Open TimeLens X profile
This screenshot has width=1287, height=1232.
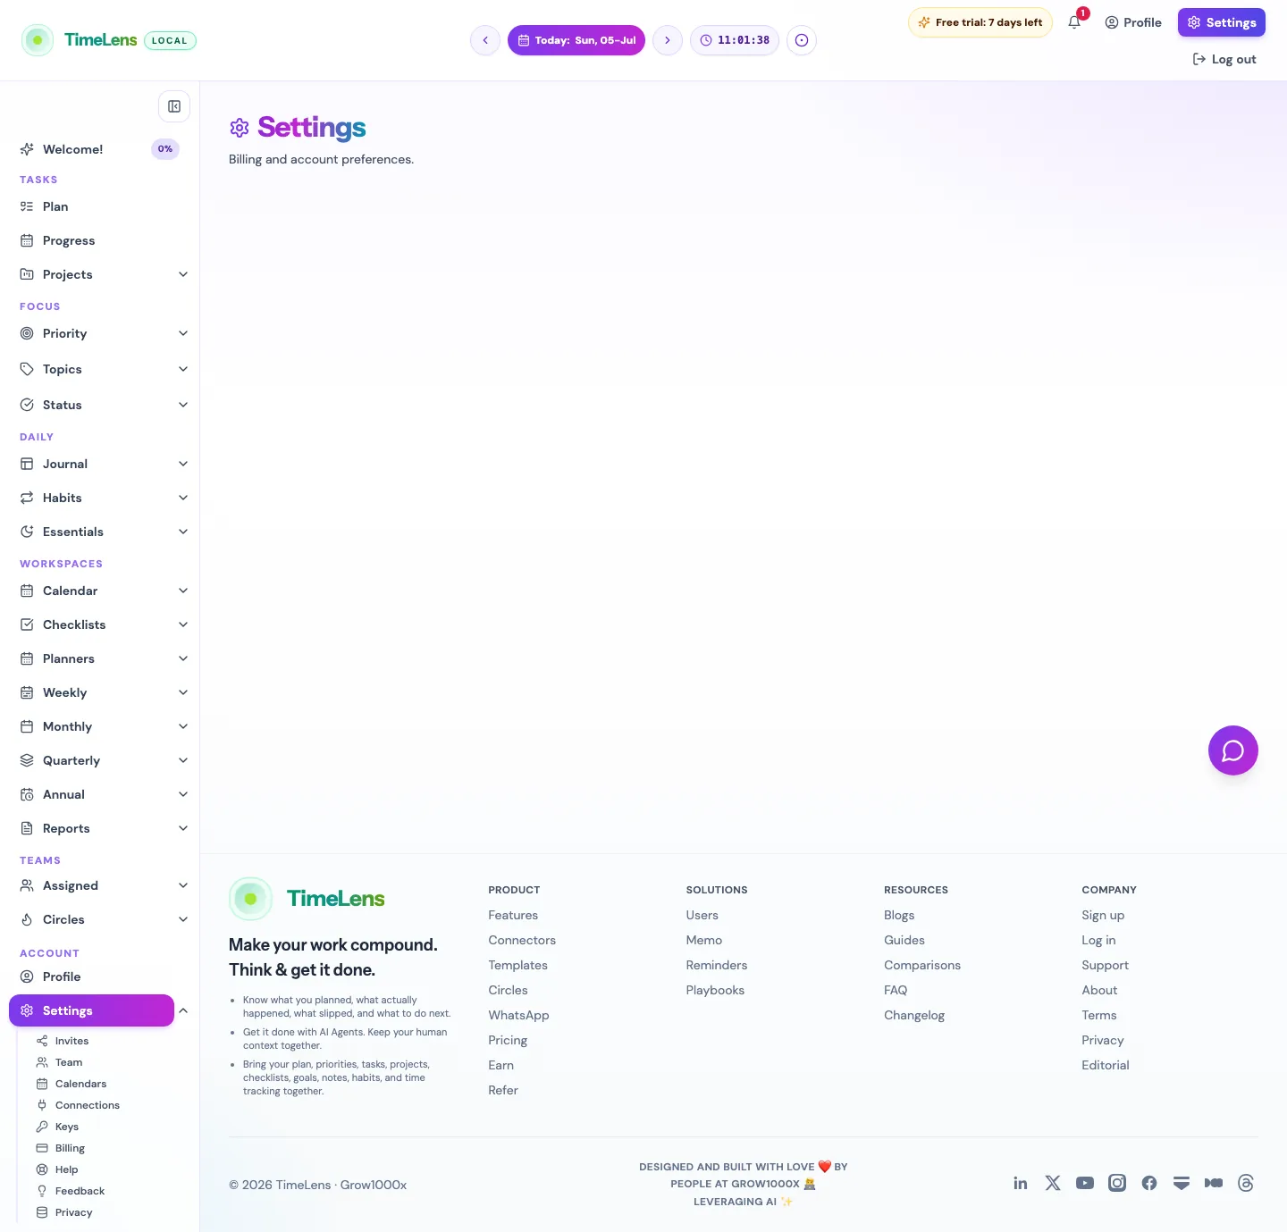(1053, 1183)
